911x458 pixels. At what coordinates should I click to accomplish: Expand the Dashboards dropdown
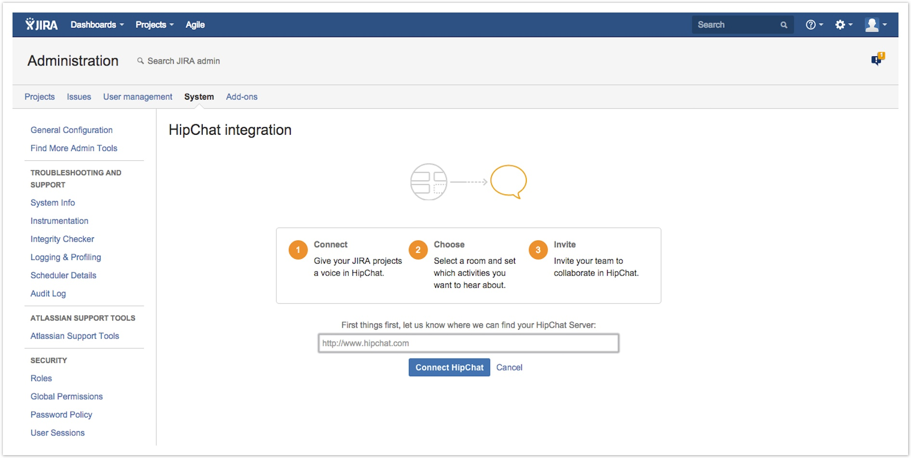tap(97, 25)
